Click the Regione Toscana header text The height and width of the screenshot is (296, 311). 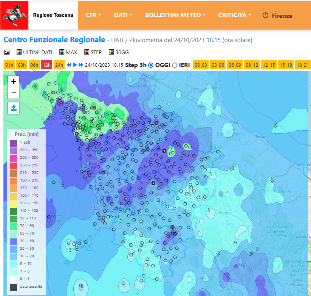pyautogui.click(x=53, y=15)
